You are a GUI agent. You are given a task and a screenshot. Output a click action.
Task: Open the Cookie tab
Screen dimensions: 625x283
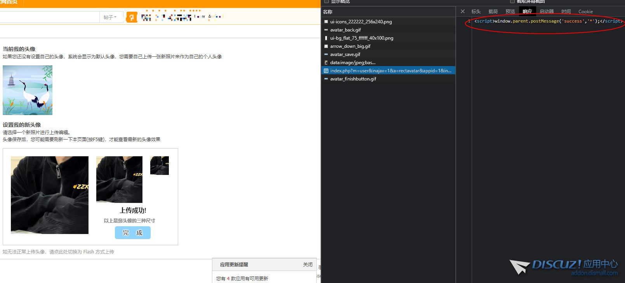point(585,12)
